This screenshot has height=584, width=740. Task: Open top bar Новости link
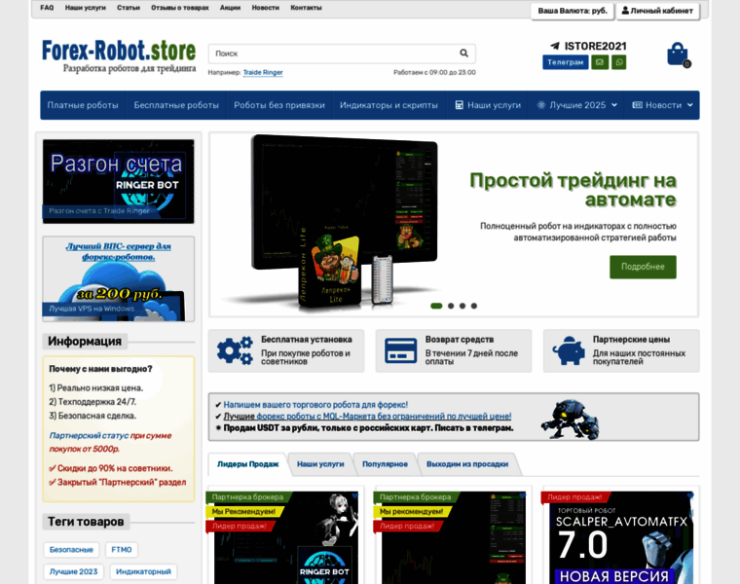(x=265, y=8)
